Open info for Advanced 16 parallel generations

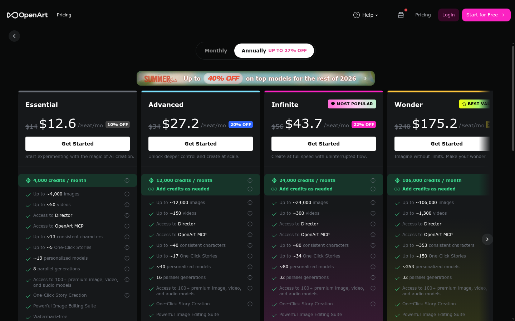[x=250, y=277]
